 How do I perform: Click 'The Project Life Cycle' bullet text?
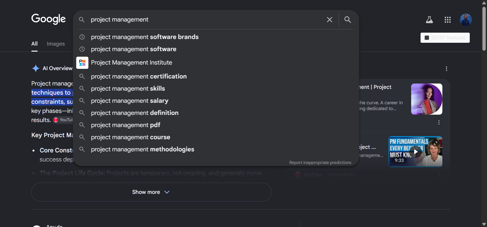coord(72,173)
